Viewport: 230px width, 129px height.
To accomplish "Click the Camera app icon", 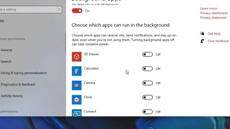I will point(77,85).
